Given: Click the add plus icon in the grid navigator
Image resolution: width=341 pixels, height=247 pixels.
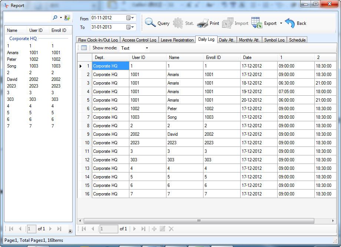Looking at the screenshot, I should (x=154, y=229).
